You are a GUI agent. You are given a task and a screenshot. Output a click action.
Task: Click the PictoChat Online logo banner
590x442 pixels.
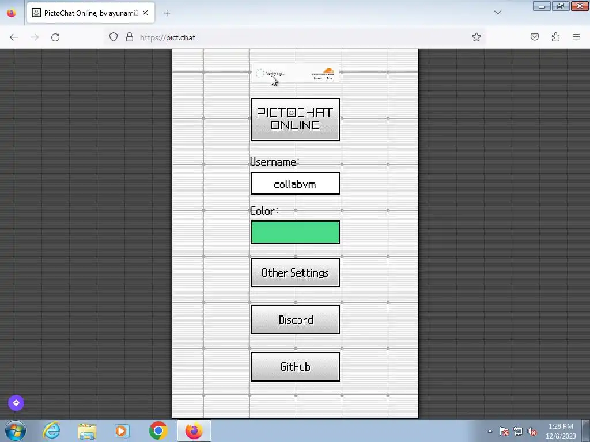point(295,119)
